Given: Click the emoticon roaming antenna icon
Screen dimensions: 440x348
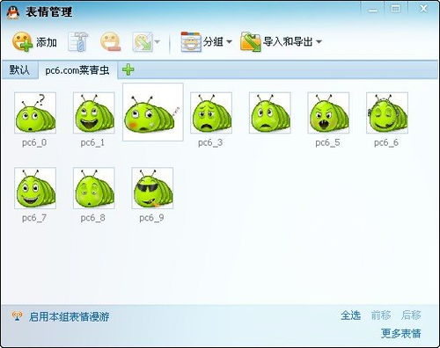Looking at the screenshot, I should pyautogui.click(x=17, y=316).
